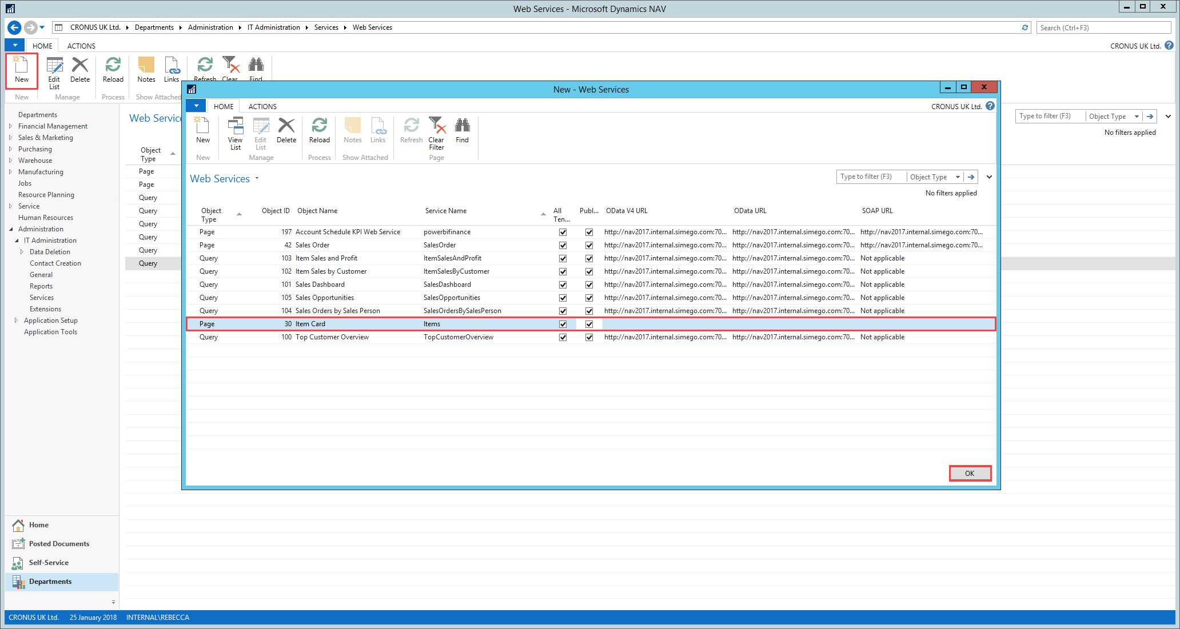The image size is (1180, 629).
Task: Click Reload icon in dialog ribbon
Action: coord(320,130)
